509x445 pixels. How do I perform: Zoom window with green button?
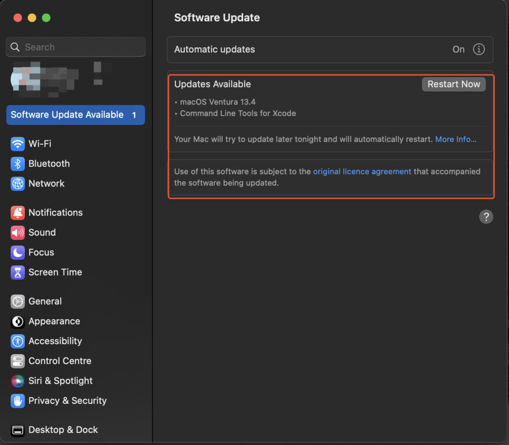pyautogui.click(x=46, y=18)
